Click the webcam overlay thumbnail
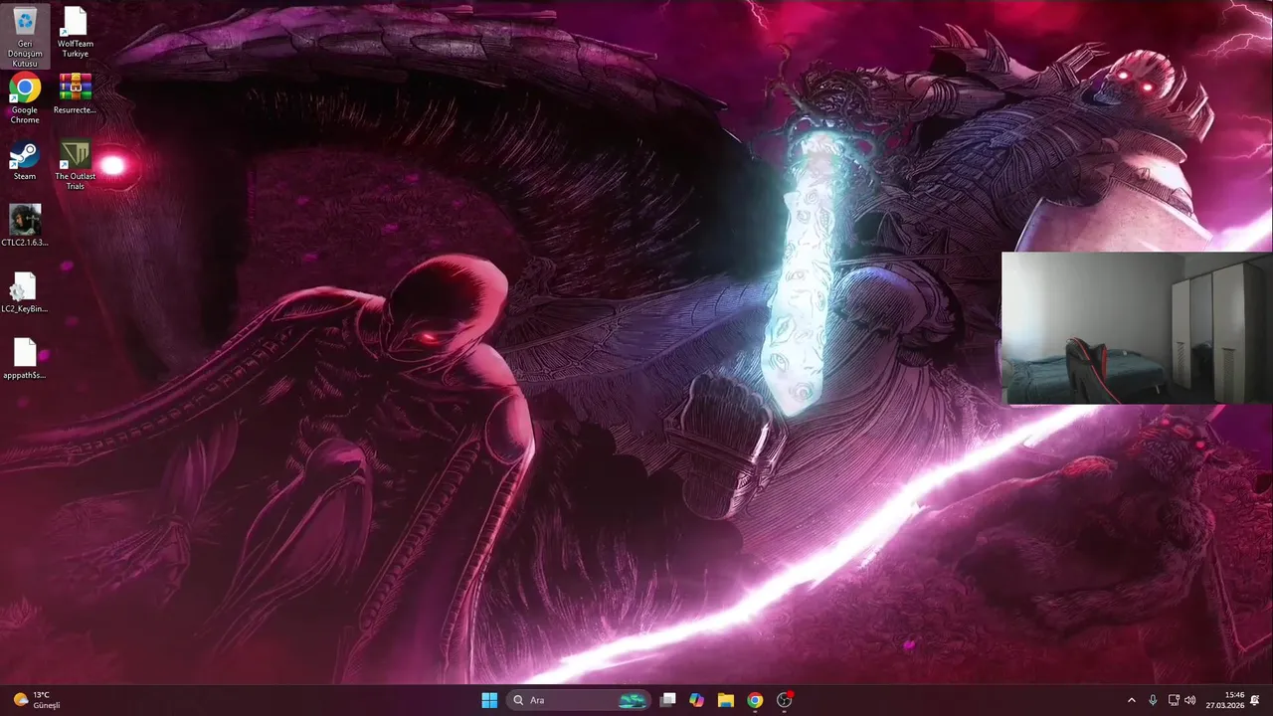This screenshot has height=716, width=1273. click(x=1137, y=328)
